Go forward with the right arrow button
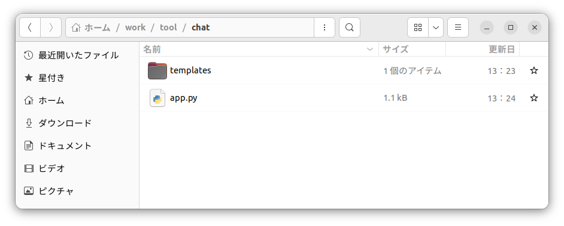 click(x=51, y=27)
